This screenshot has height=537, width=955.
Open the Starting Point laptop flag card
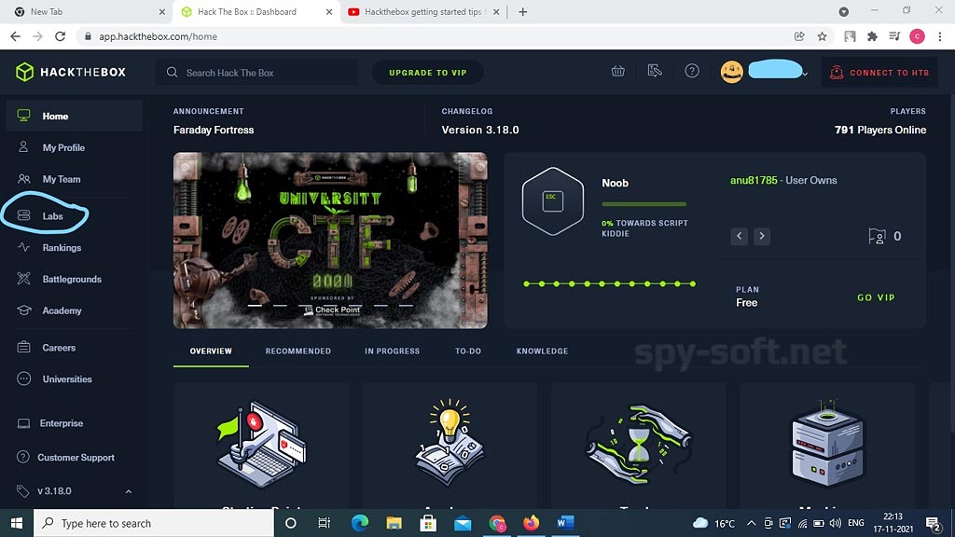tap(261, 446)
